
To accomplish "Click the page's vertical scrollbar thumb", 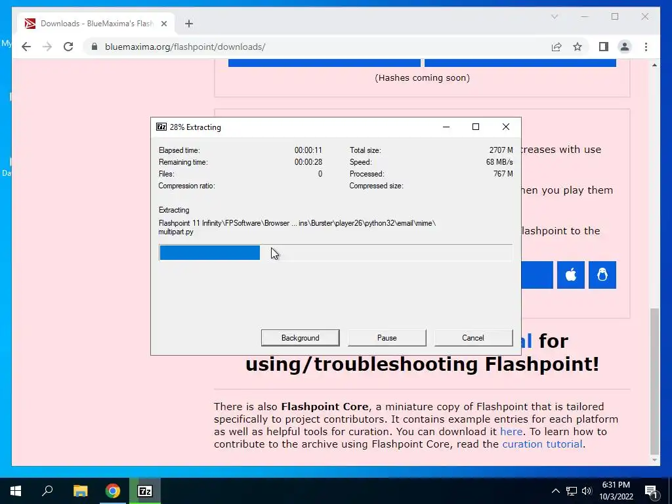I will [x=654, y=381].
